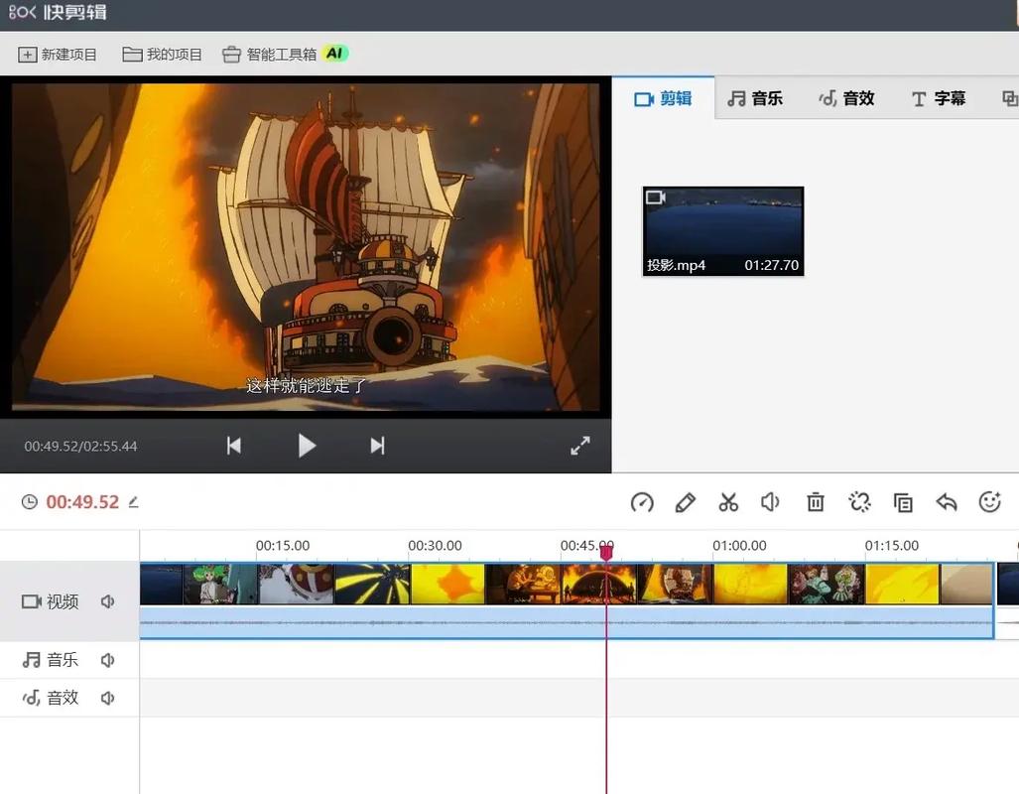This screenshot has height=794, width=1019.
Task: Open the smiley face sticker tool
Action: [990, 502]
